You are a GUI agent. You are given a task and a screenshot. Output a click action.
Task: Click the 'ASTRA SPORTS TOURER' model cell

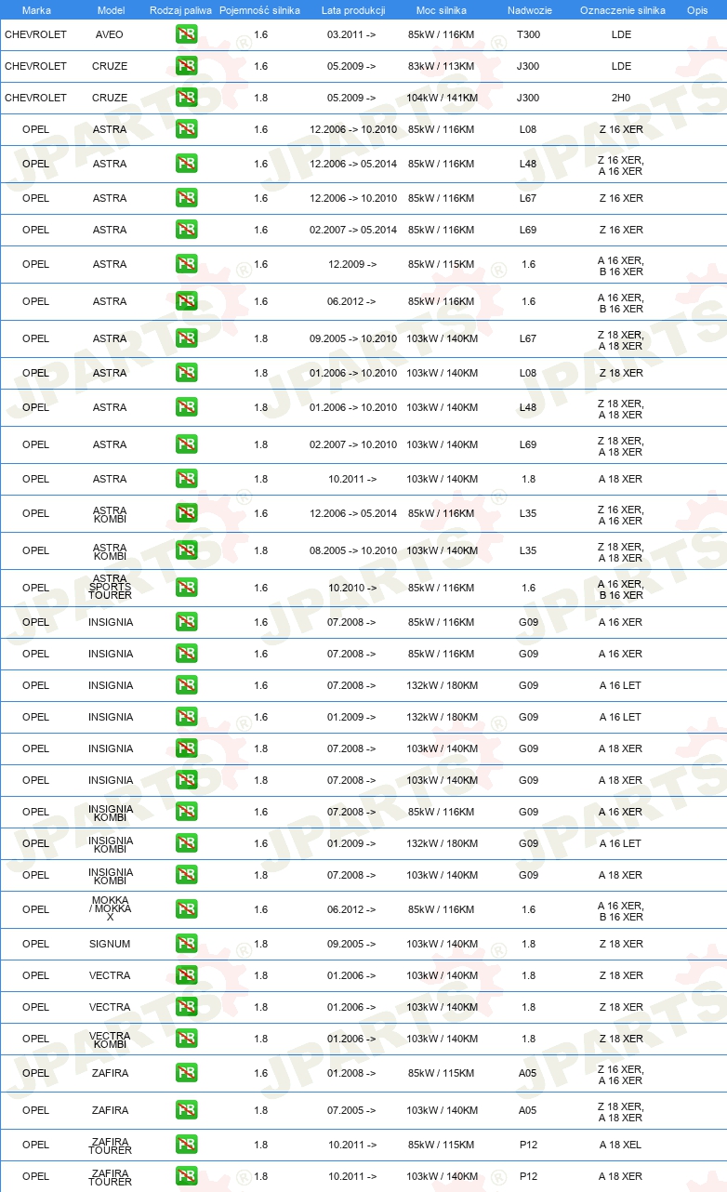click(110, 588)
